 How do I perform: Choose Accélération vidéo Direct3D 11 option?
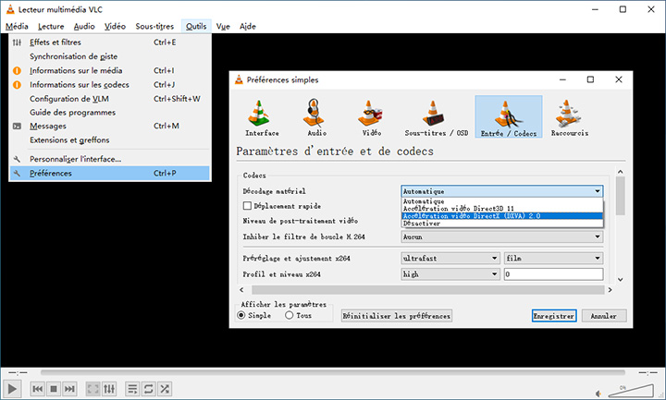tap(501, 209)
